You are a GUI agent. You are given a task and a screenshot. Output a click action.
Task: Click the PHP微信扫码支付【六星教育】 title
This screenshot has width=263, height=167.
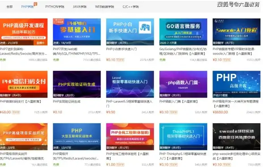(21, 101)
